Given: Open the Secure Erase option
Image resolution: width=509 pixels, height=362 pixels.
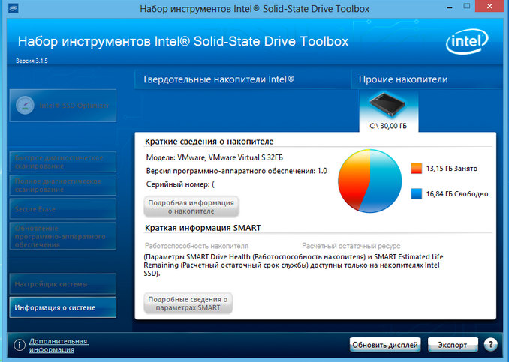Looking at the screenshot, I should [x=63, y=209].
